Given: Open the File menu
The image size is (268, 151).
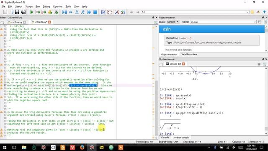Looking at the screenshot, I should point(3,7).
